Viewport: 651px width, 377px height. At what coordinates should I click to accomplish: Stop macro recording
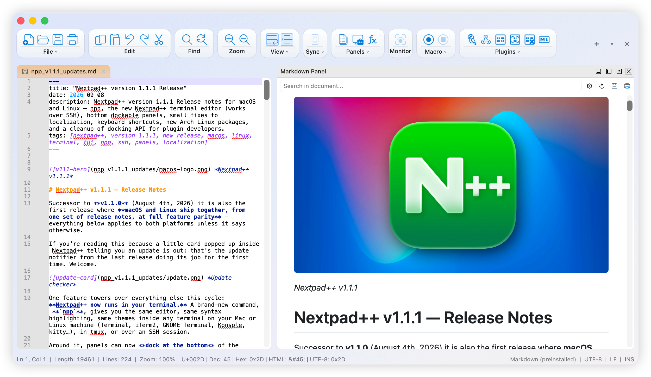pos(443,40)
